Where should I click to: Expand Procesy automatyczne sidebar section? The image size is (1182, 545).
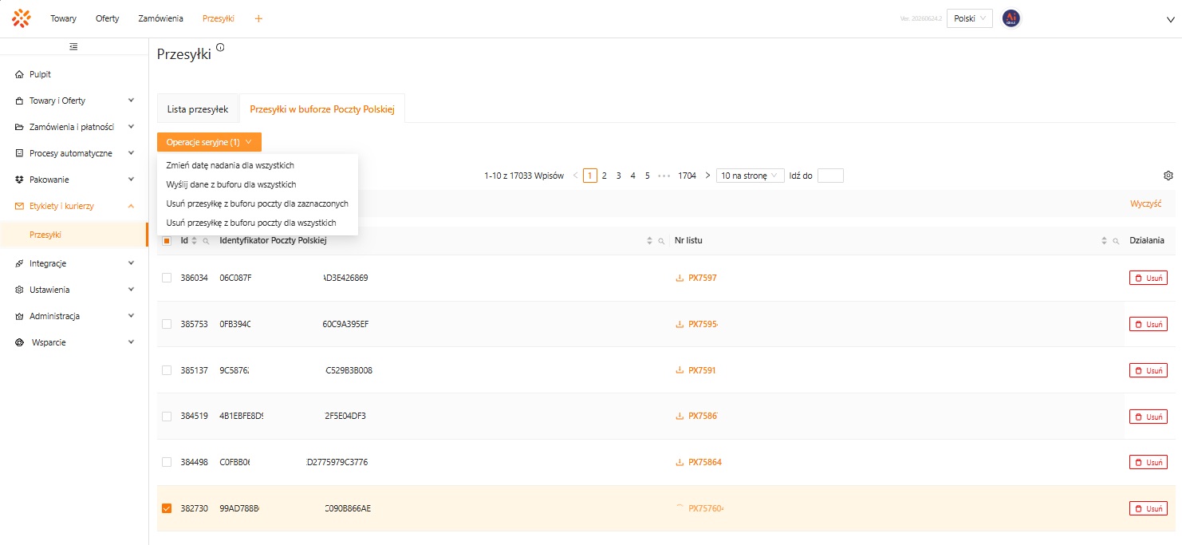click(x=73, y=153)
